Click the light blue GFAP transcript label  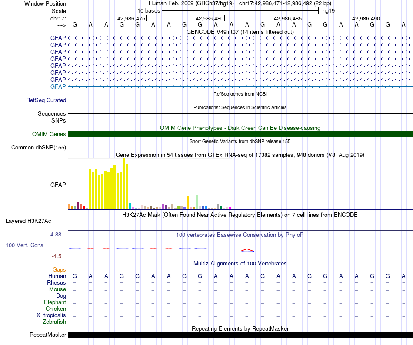tap(58, 86)
